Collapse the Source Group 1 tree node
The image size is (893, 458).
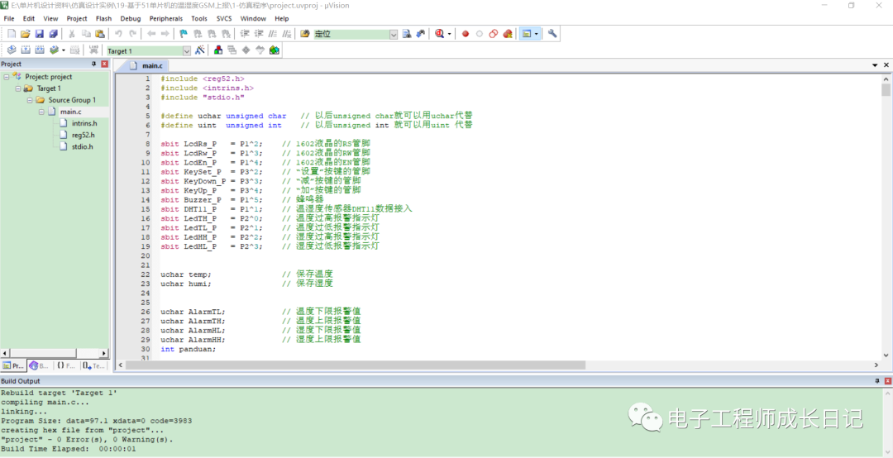coord(29,100)
